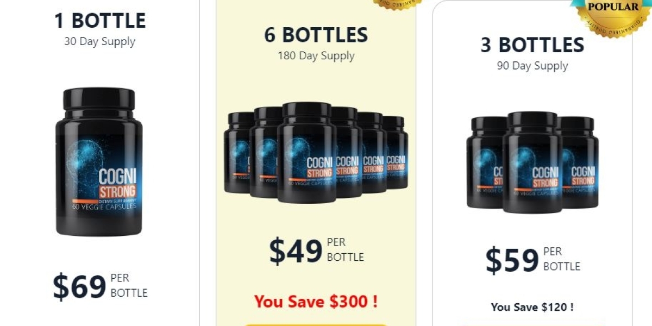Viewport: 652px width, 326px height.
Task: Click '30 Day Supply' label
Action: [100, 42]
